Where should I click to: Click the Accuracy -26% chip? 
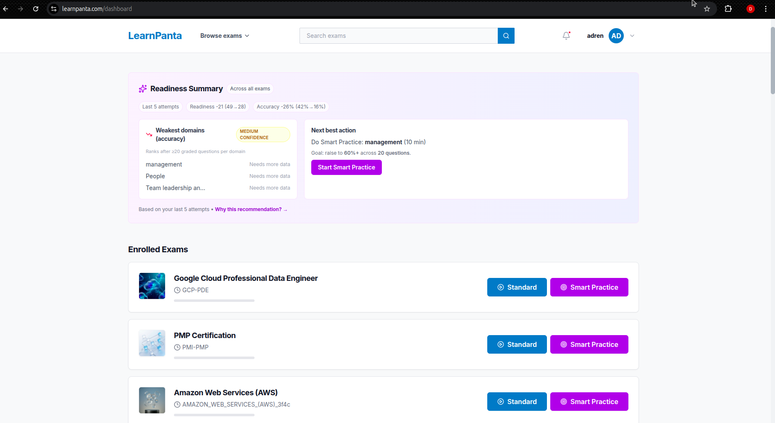click(291, 107)
